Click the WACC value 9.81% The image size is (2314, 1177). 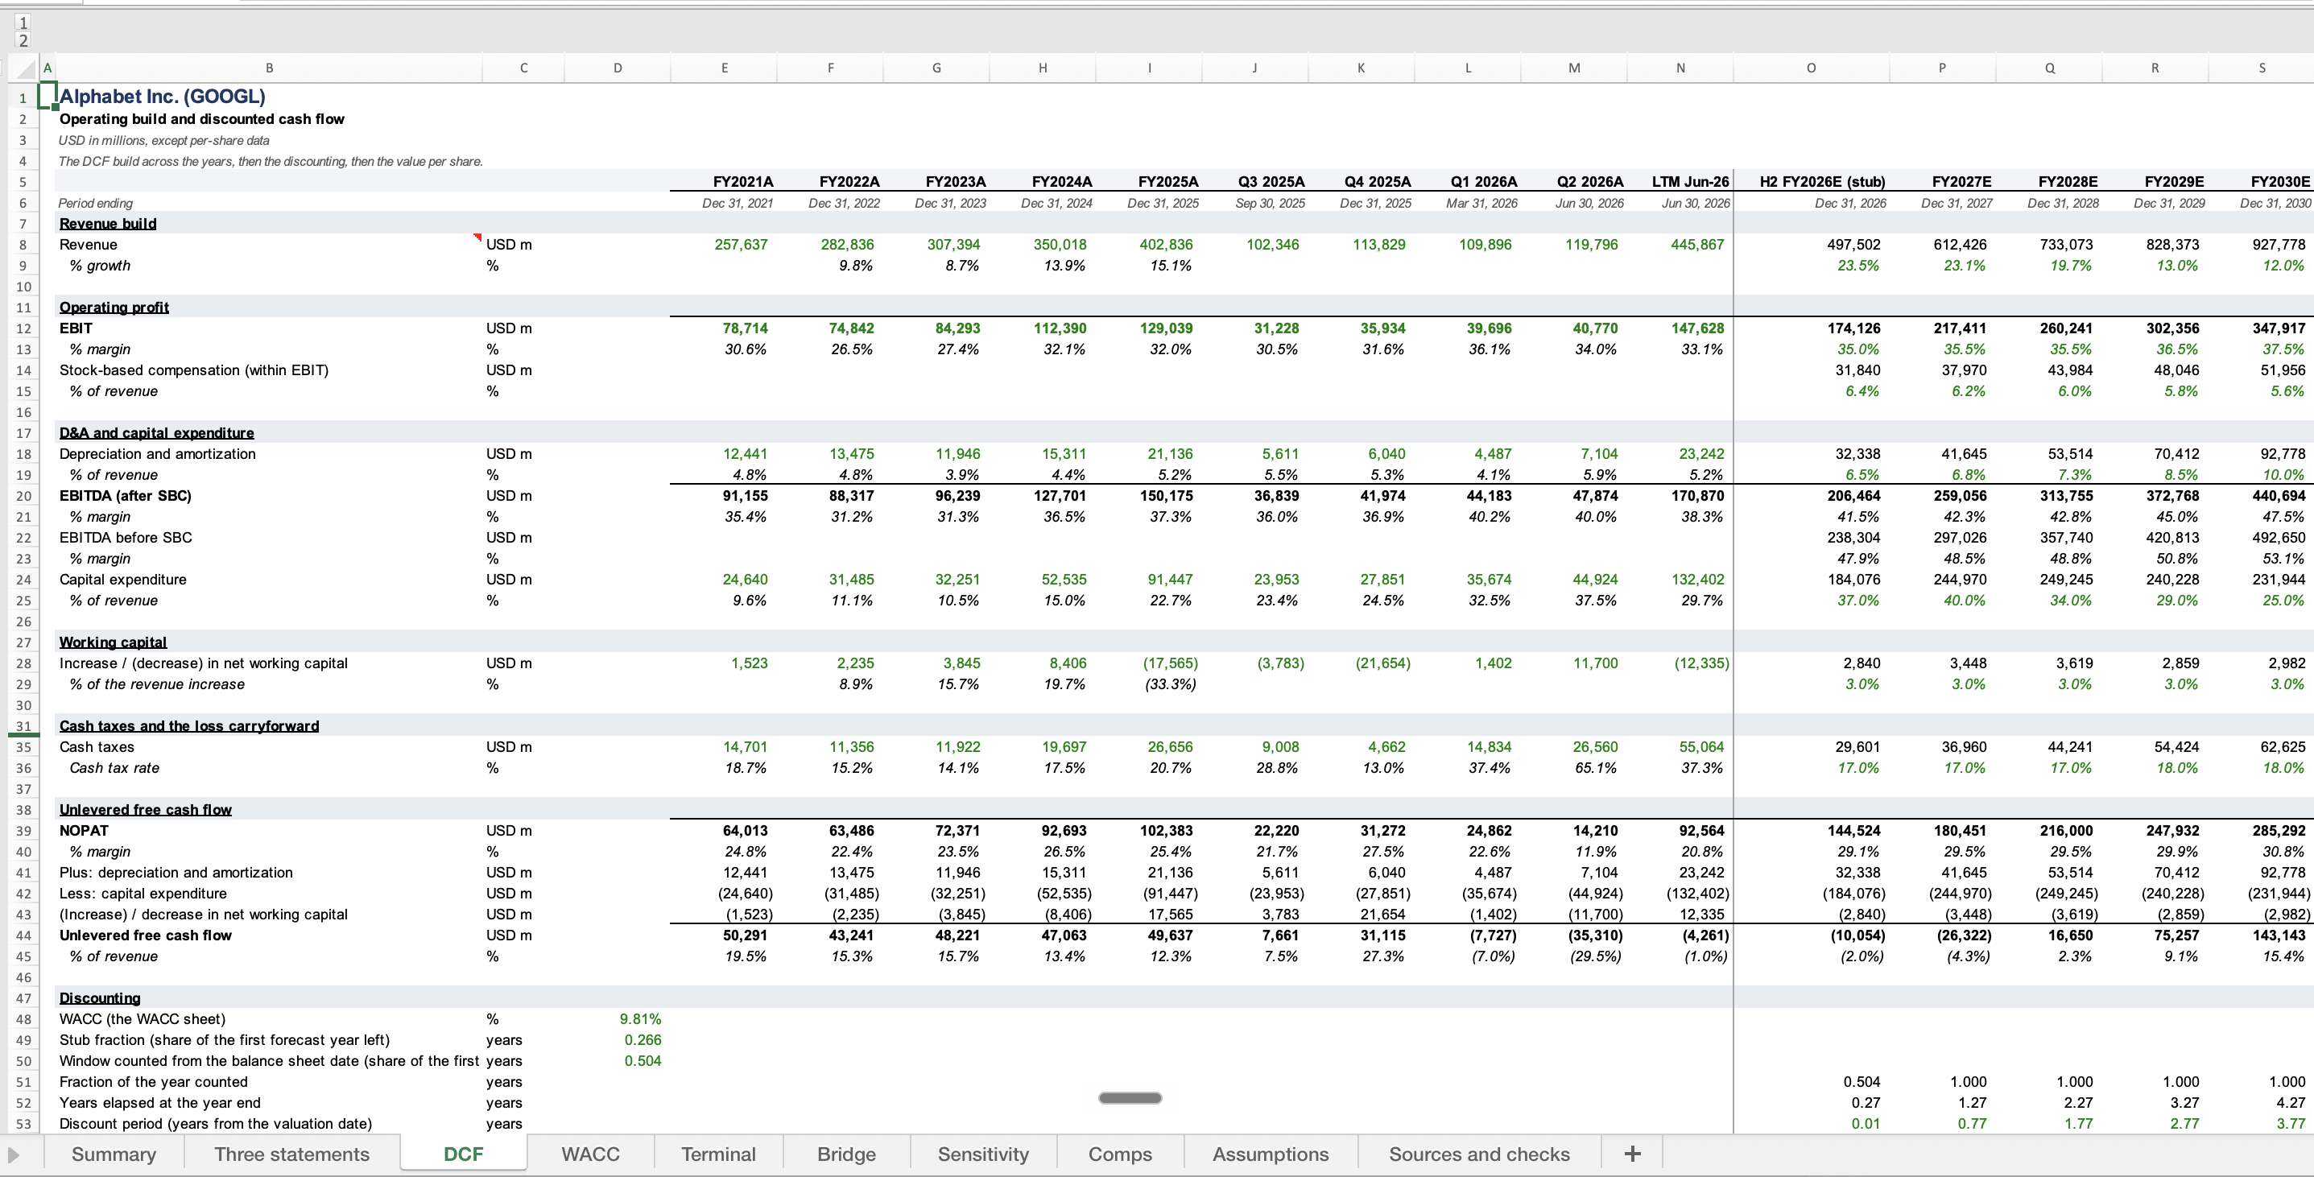tap(640, 1019)
